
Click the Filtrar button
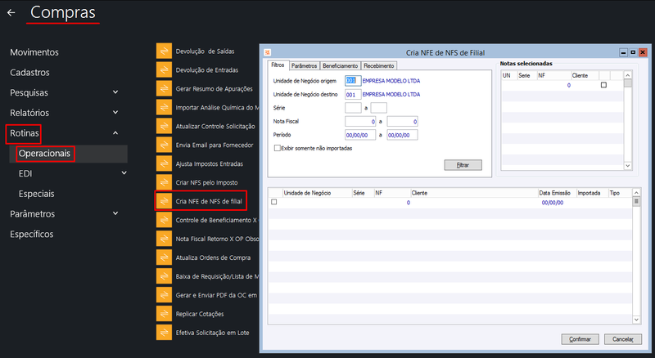(x=463, y=165)
